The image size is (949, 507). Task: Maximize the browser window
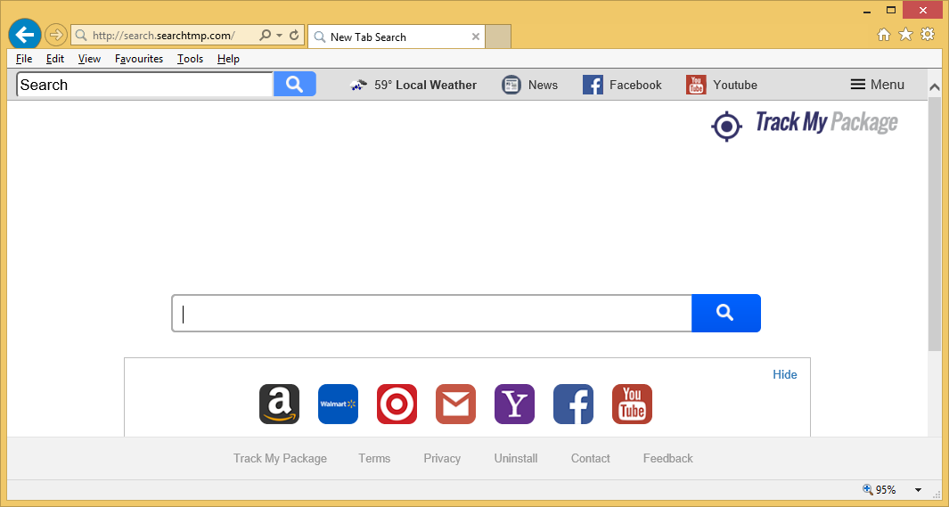891,10
